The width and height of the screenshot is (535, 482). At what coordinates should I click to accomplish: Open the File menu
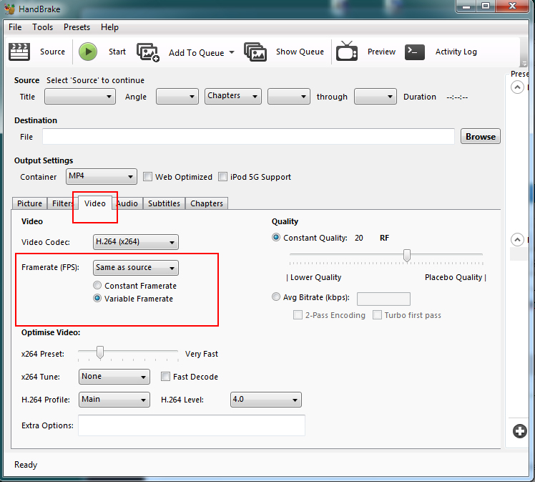(x=15, y=27)
